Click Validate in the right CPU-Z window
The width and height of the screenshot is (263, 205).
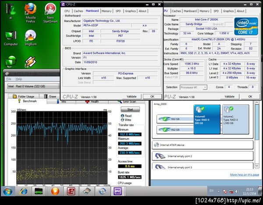(229, 97)
